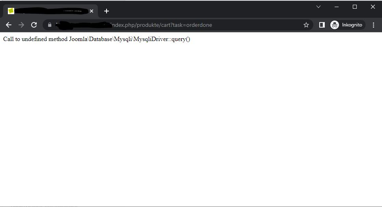Viewport: 382px width, 207px height.
Task: Open the browser side panel
Action: point(322,25)
